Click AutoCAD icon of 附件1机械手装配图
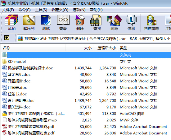This screenshot has height=140, width=171. coord(5,113)
